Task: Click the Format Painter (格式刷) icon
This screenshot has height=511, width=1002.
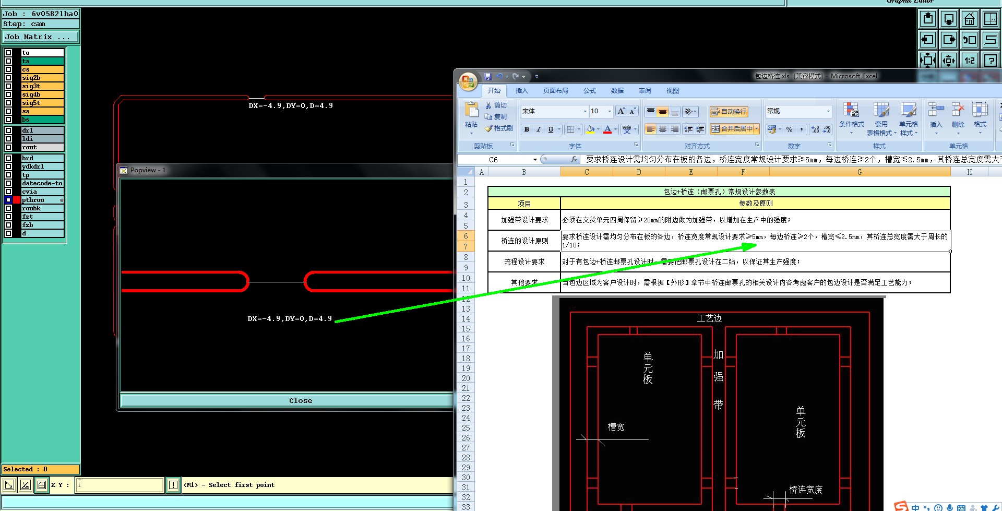Action: click(499, 128)
